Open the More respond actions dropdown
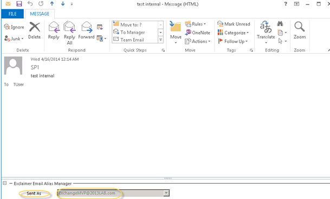Viewport: 330px width, 199px height. click(x=101, y=38)
